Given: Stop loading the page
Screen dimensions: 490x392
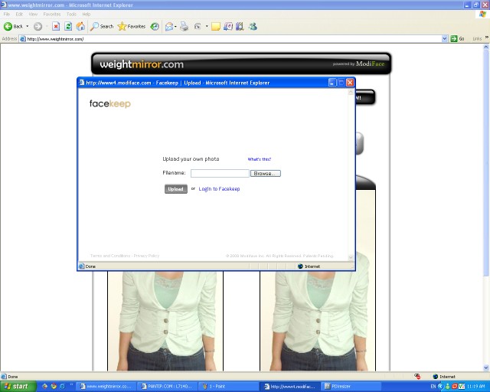Looking at the screenshot, I should click(x=56, y=27).
